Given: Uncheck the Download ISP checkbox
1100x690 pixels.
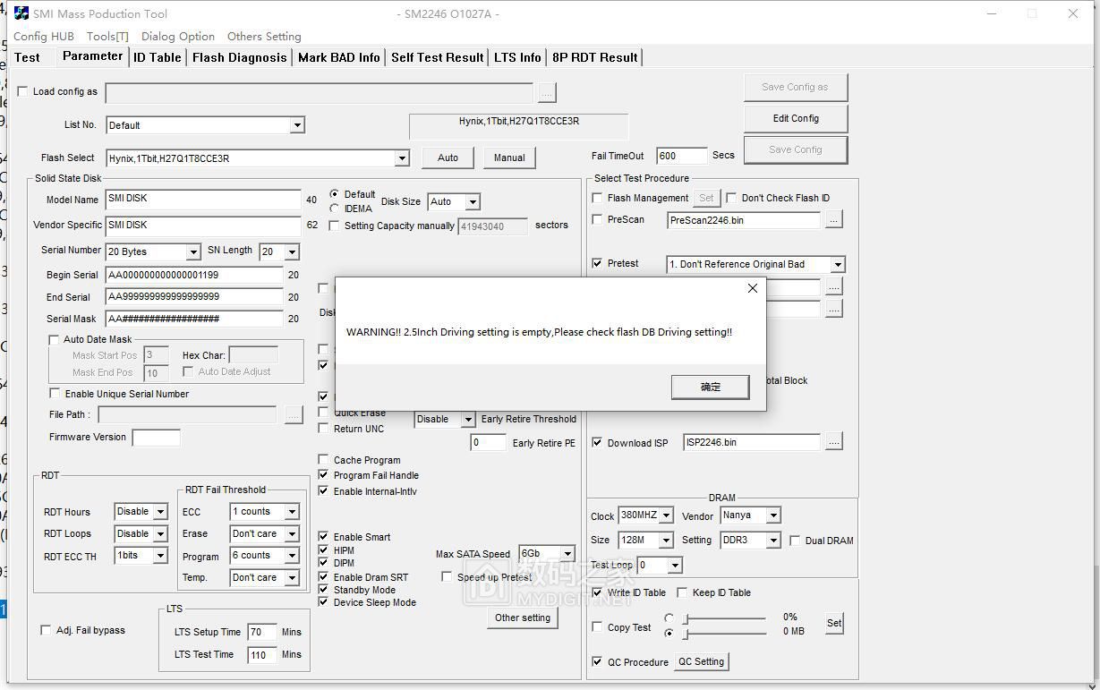Looking at the screenshot, I should point(597,442).
